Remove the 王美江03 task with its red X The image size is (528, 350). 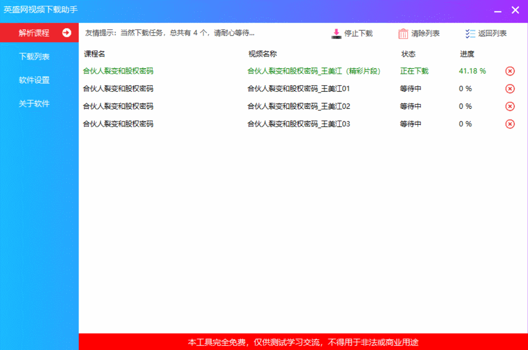coord(510,124)
